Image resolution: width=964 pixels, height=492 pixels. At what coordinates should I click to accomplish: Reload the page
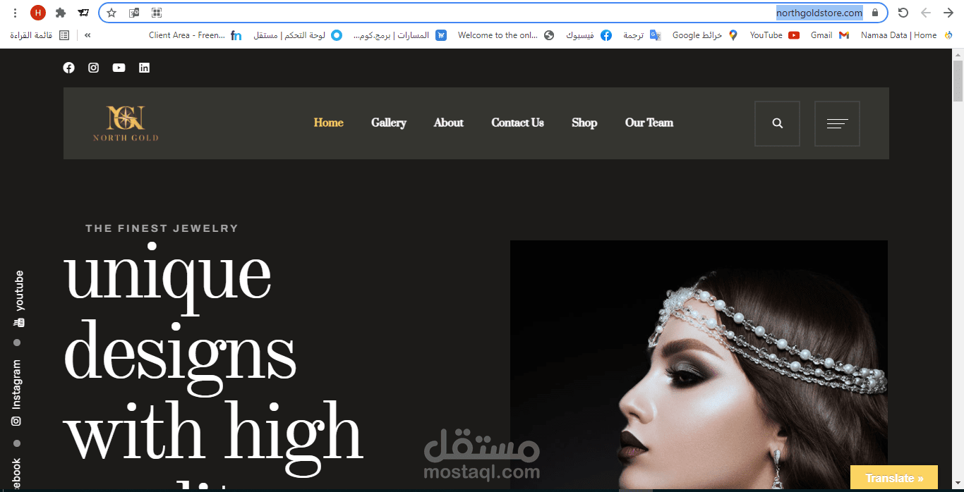903,13
